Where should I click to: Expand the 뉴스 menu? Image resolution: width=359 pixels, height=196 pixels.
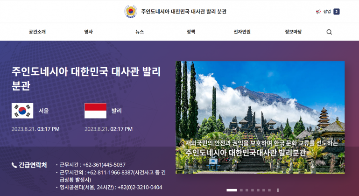pyautogui.click(x=140, y=32)
